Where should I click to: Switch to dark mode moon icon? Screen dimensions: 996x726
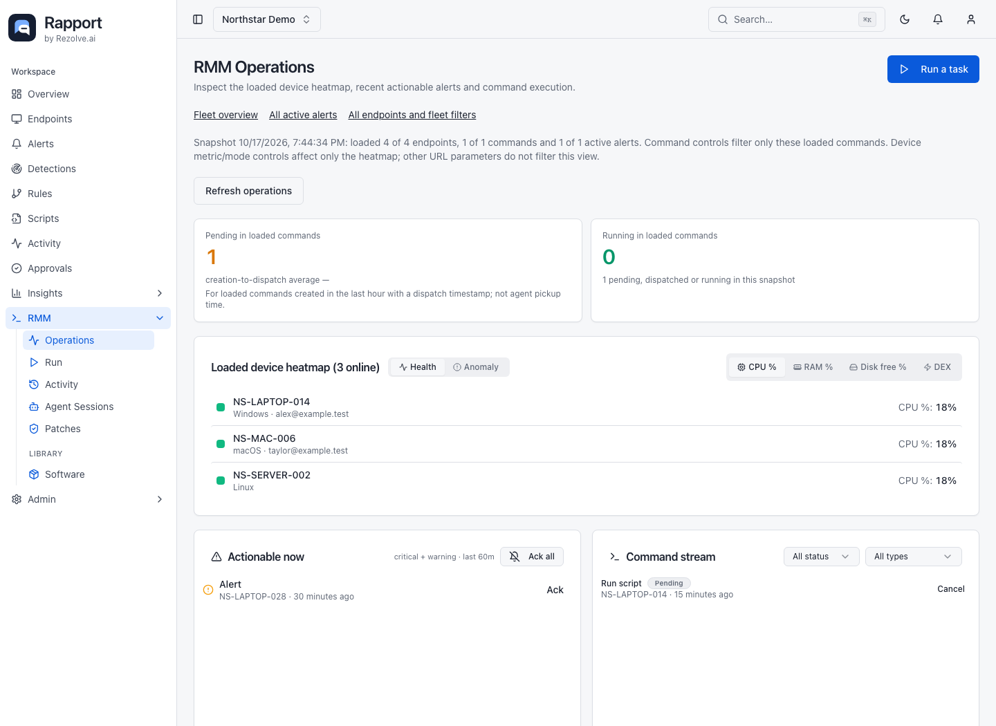[x=905, y=19]
